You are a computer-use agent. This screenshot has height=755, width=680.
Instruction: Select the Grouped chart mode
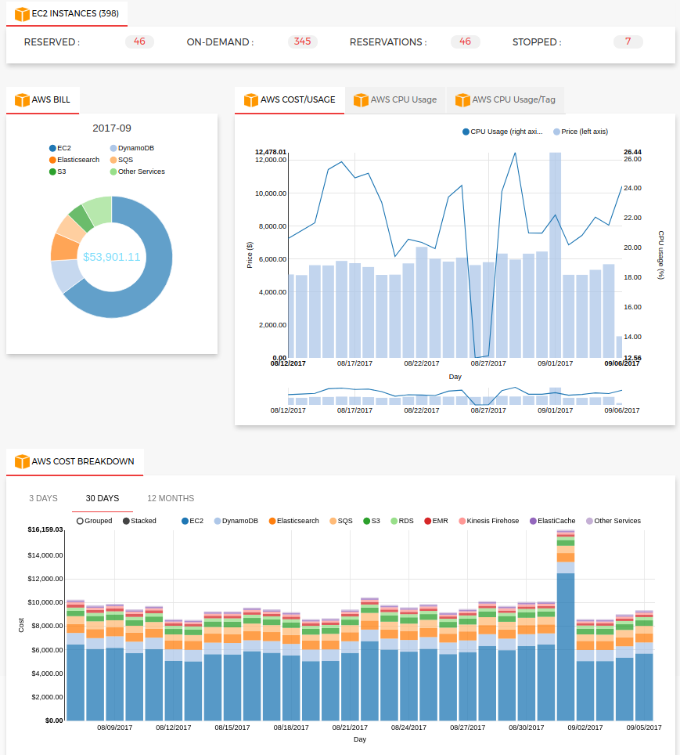(80, 521)
